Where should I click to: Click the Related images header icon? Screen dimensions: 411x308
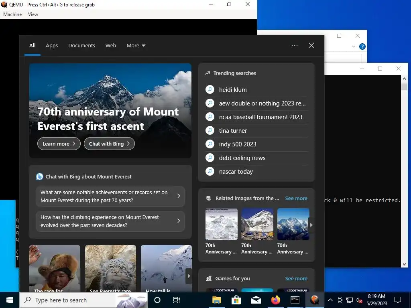tap(209, 198)
